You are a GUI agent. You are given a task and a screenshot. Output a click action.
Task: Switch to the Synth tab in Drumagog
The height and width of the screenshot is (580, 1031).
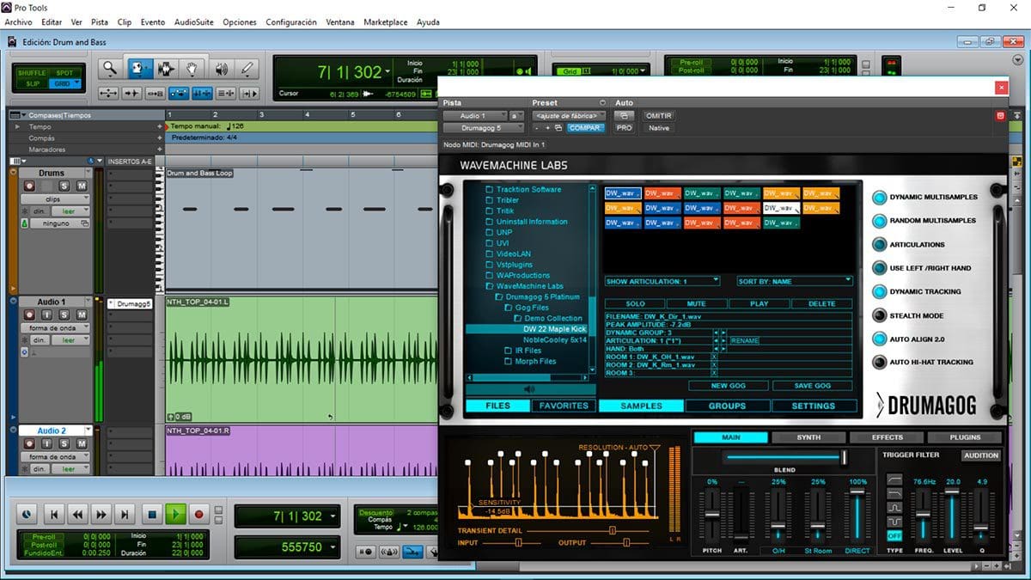[x=808, y=437]
